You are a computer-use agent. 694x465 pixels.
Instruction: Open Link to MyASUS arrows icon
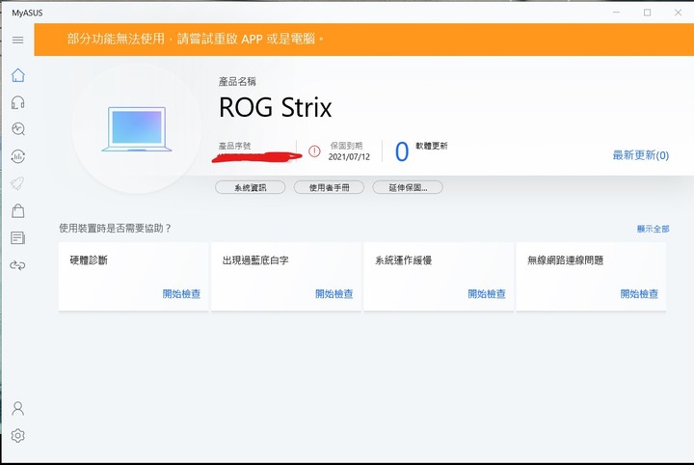click(x=17, y=265)
